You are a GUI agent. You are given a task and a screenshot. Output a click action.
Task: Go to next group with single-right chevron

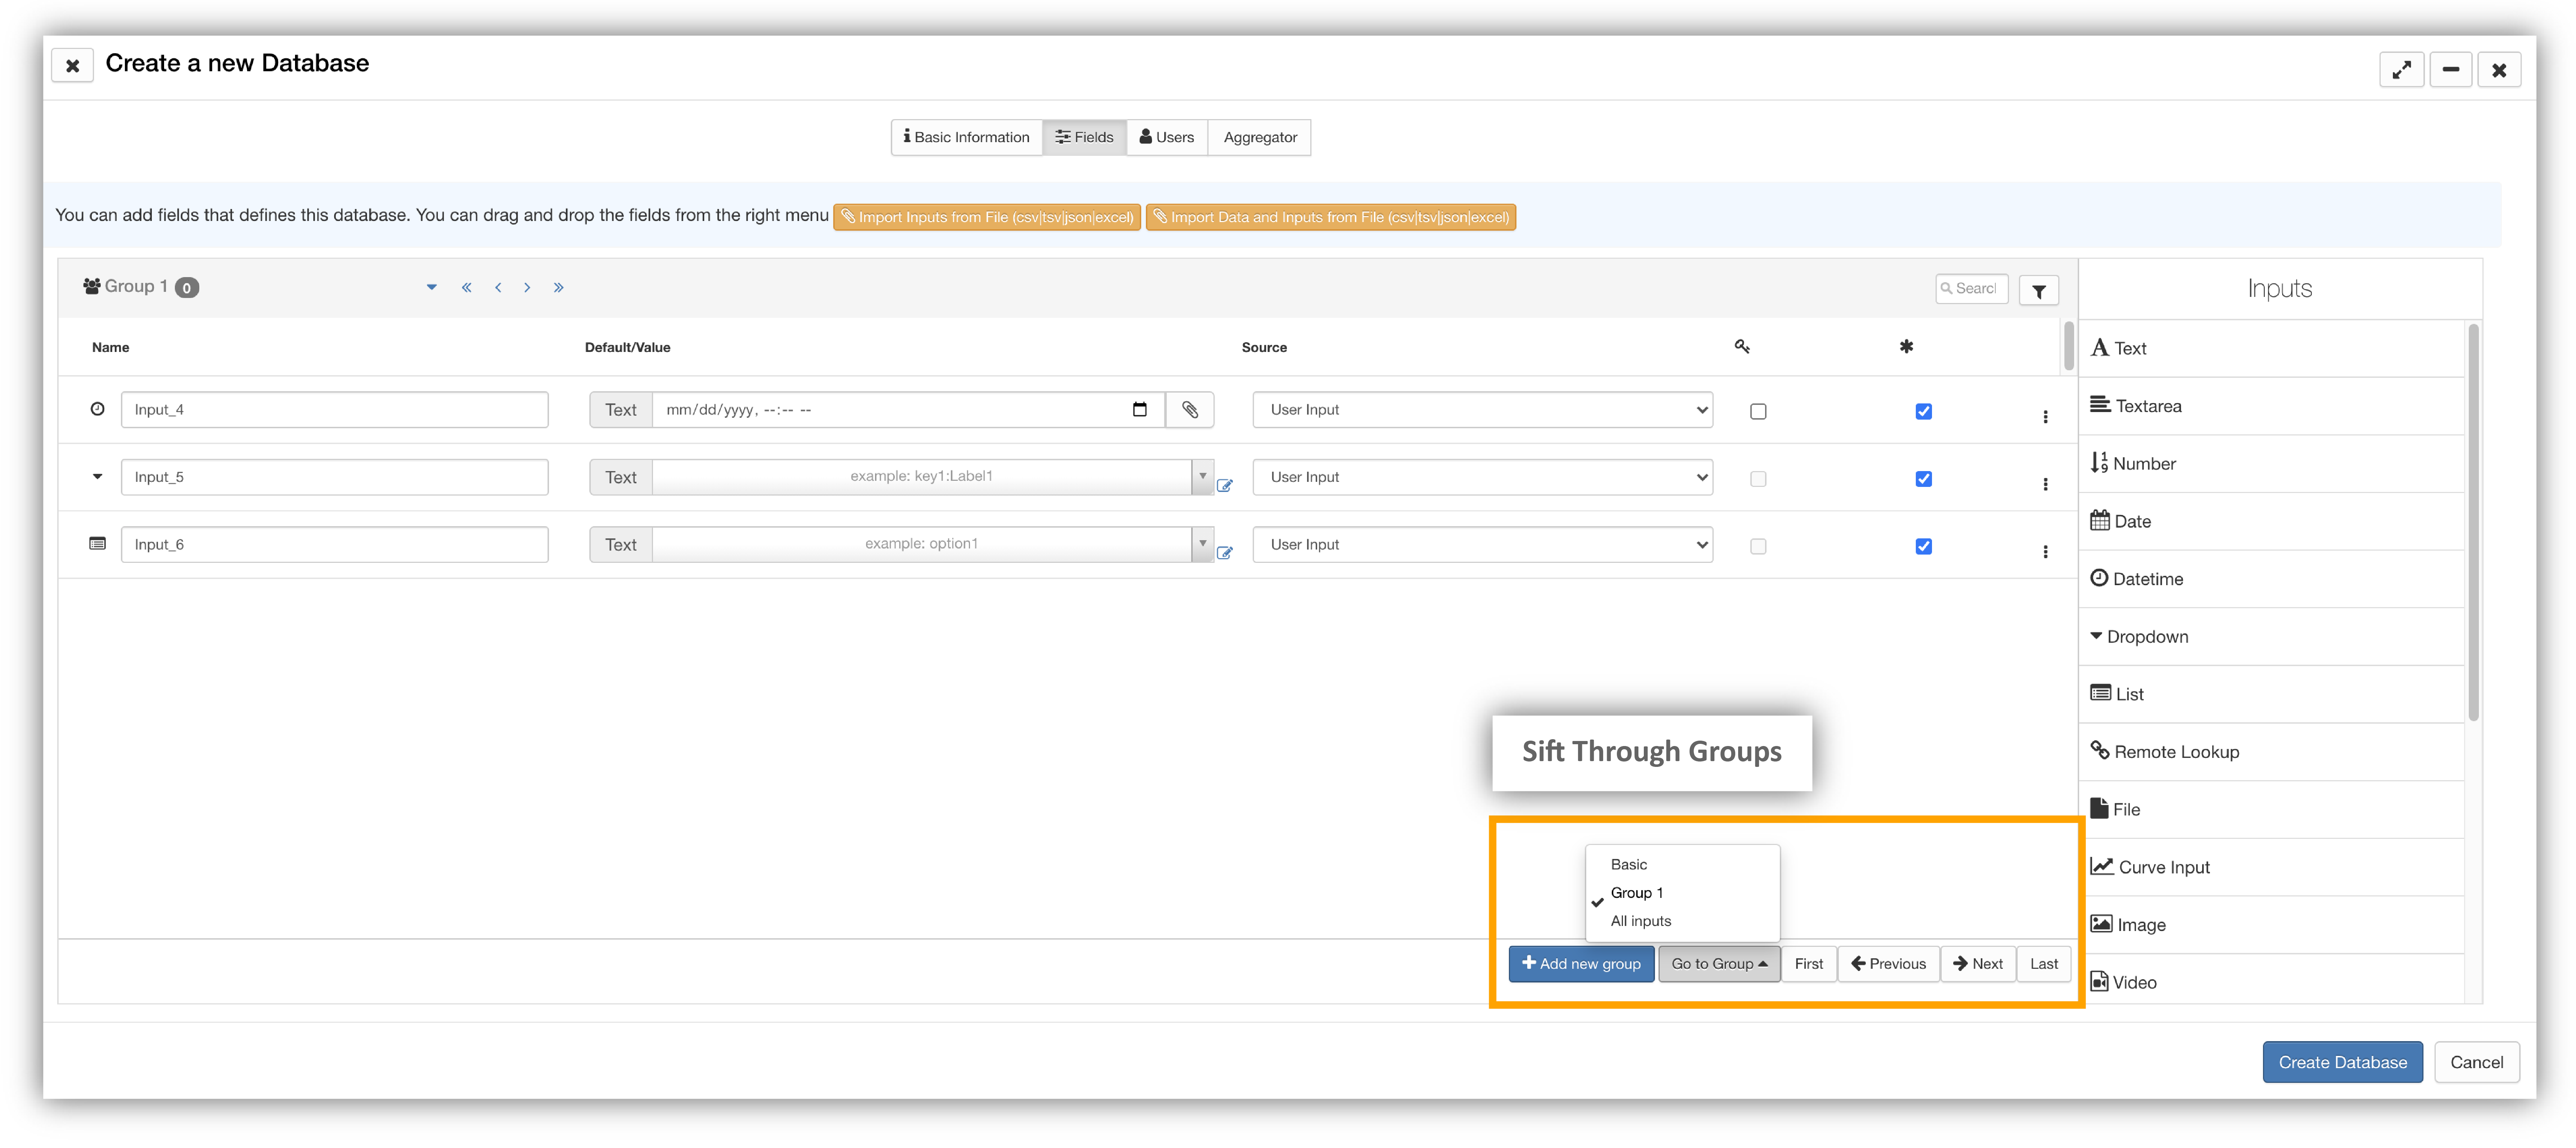(x=527, y=288)
